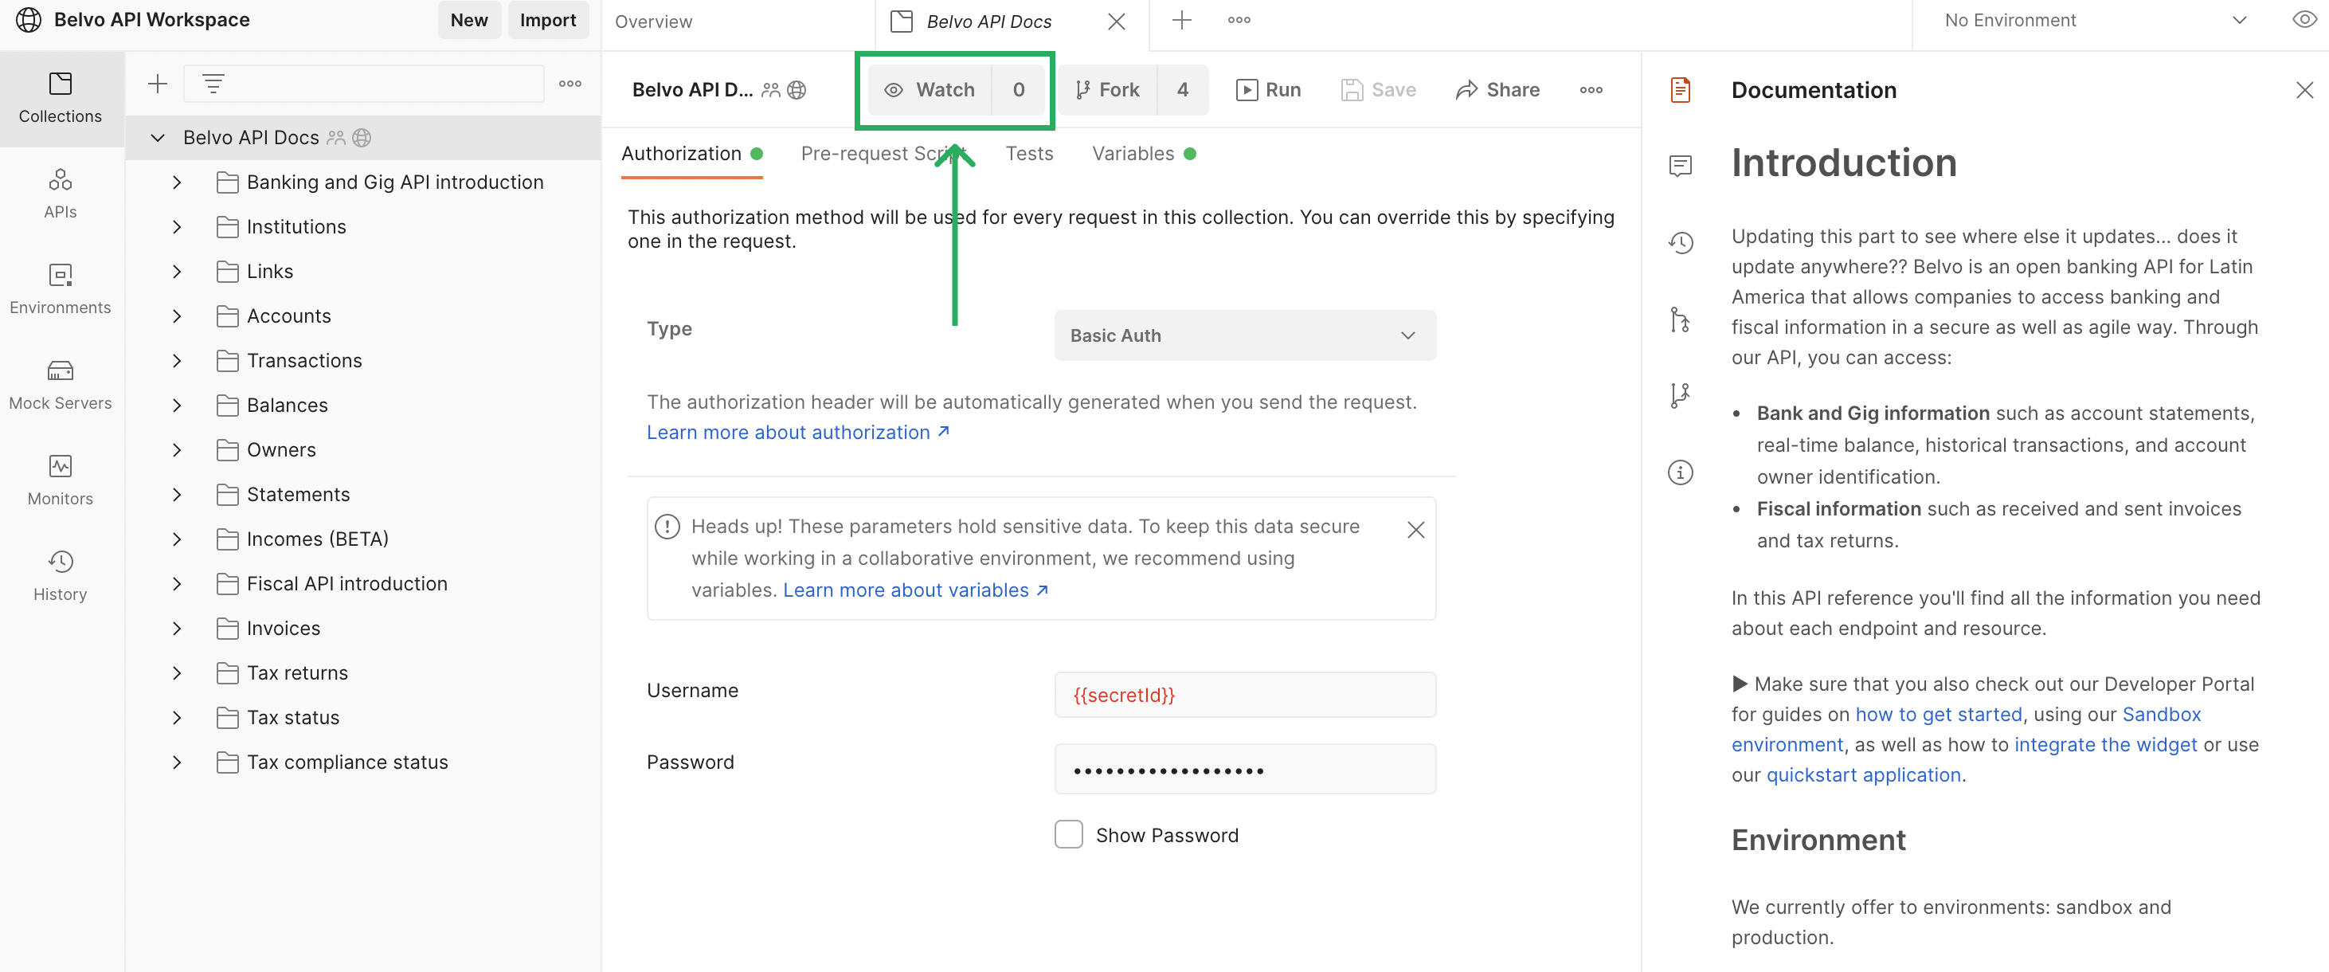This screenshot has height=972, width=2329.
Task: Open the Mock Servers sidebar section
Action: point(61,385)
